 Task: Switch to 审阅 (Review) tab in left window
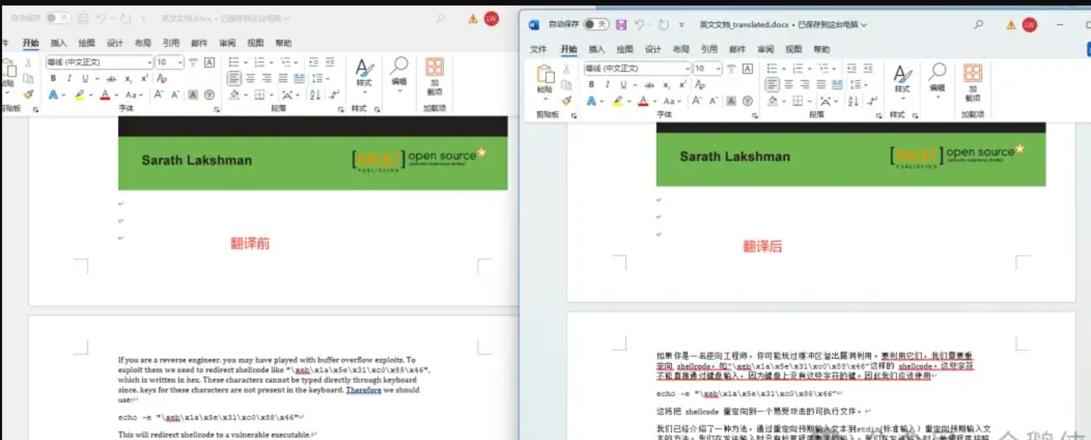point(227,43)
